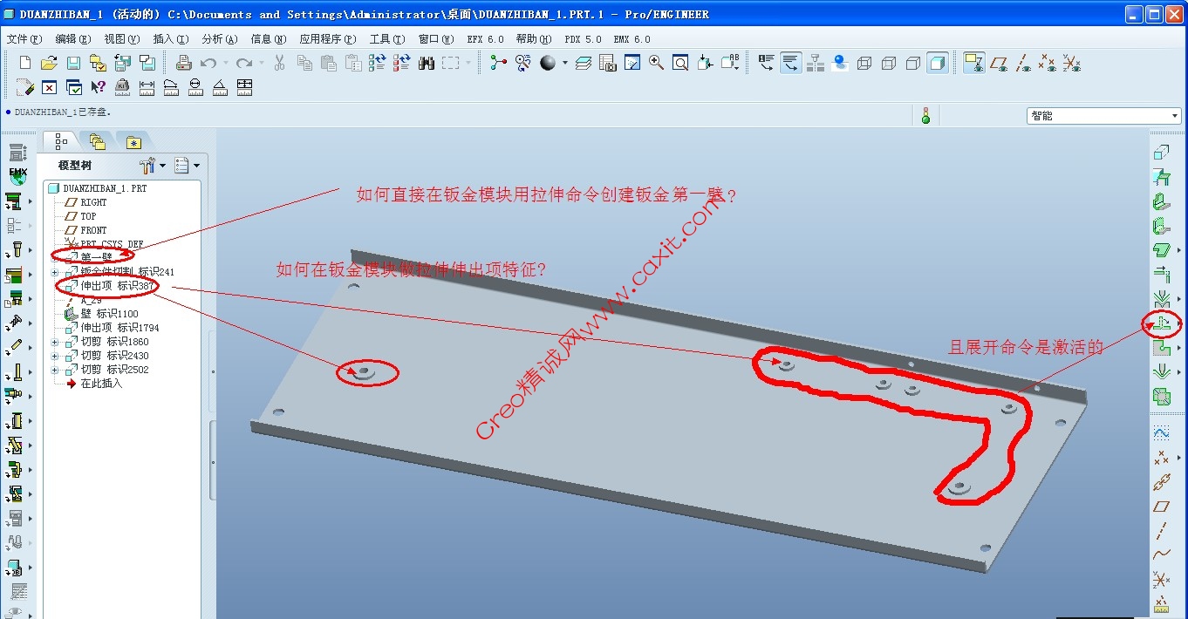
Task: Click the Open file folder icon
Action: (x=49, y=63)
